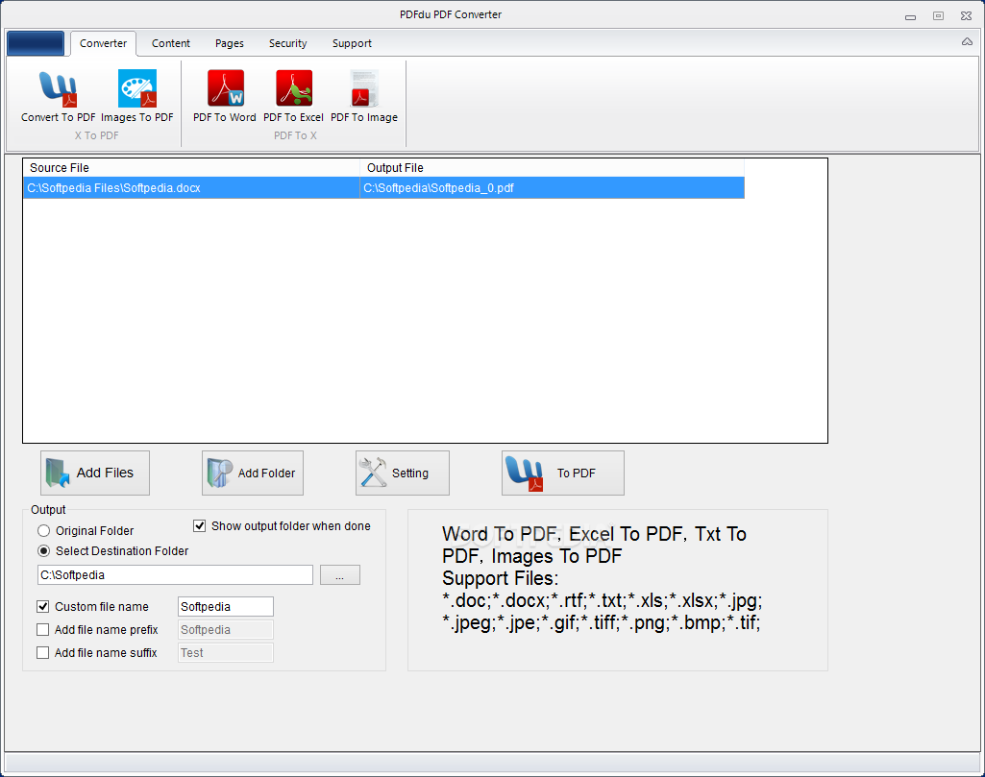Click the file name prefix text field

(226, 629)
